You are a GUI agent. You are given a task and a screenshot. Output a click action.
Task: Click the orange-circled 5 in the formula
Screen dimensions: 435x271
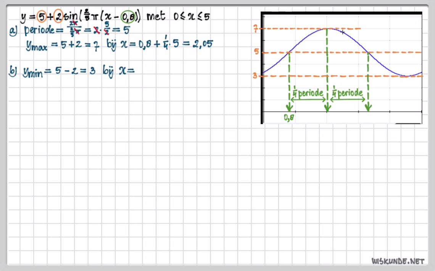(42, 17)
